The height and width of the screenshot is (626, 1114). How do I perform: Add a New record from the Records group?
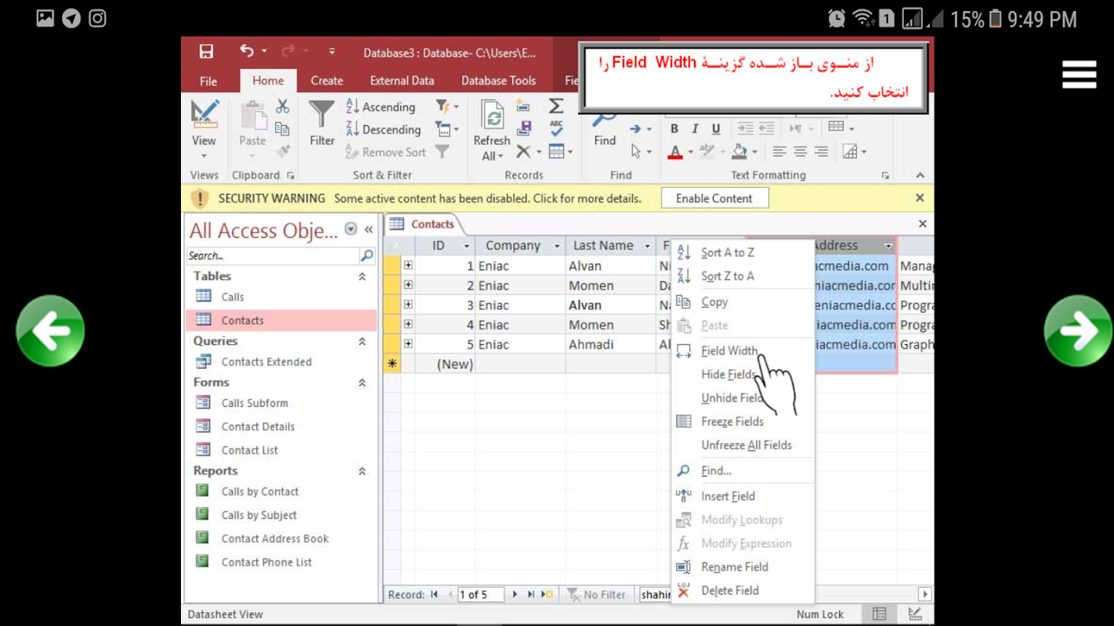point(523,106)
